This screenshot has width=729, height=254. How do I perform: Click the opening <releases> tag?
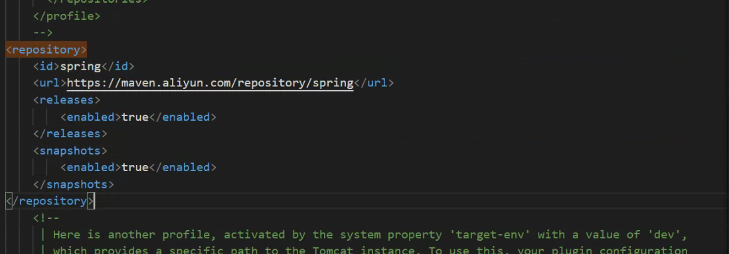click(x=66, y=100)
